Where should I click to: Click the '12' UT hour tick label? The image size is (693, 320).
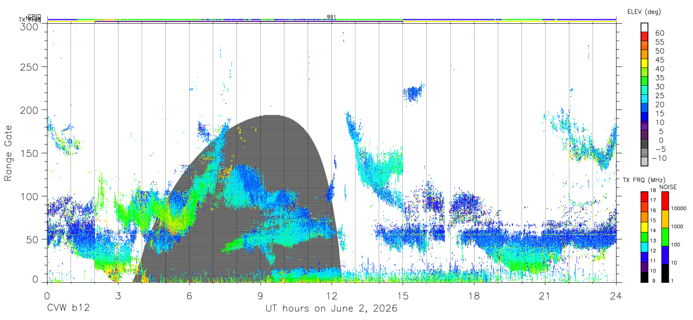pyautogui.click(x=331, y=296)
